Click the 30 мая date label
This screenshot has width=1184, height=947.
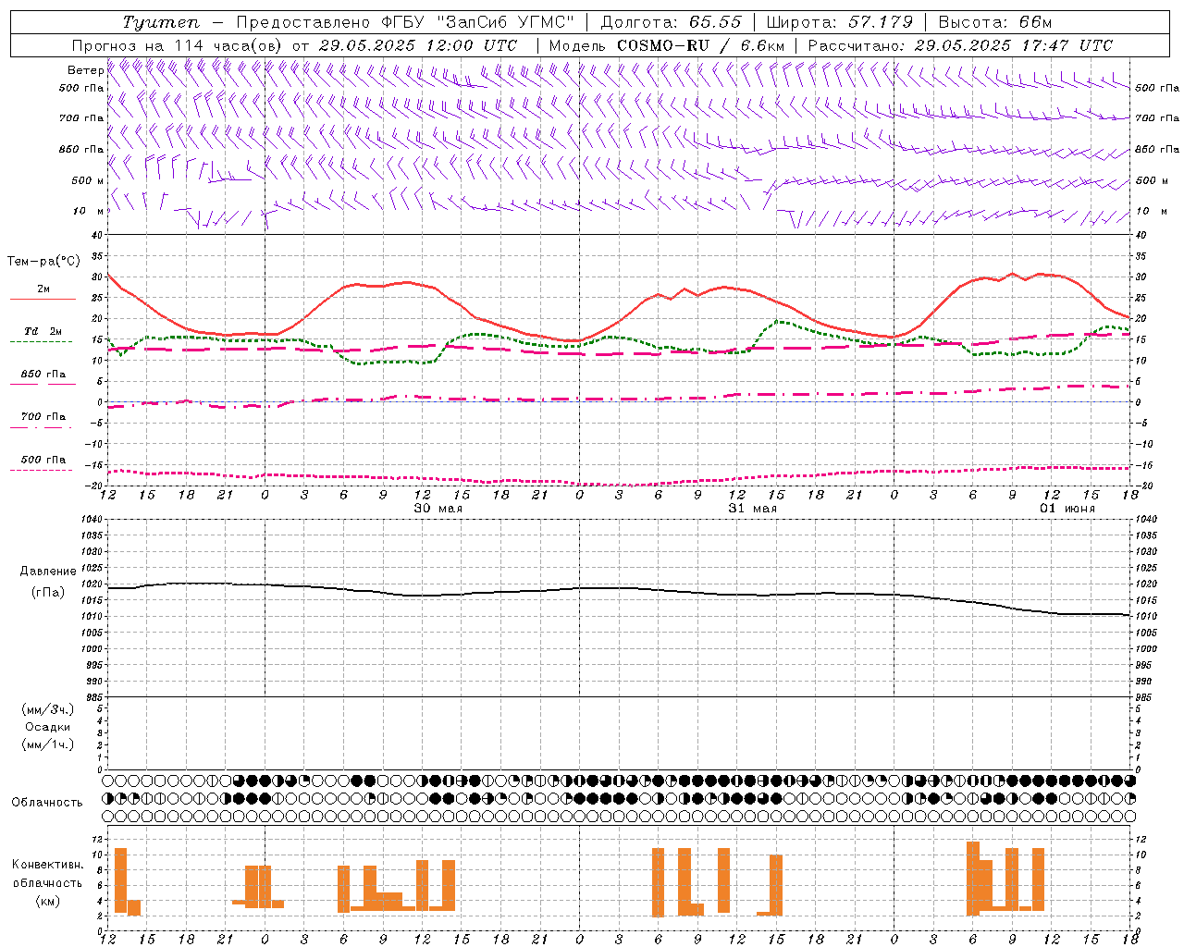438,509
